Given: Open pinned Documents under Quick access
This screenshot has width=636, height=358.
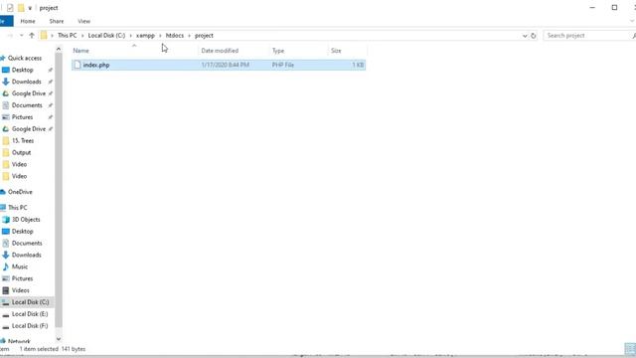Looking at the screenshot, I should click(x=27, y=105).
